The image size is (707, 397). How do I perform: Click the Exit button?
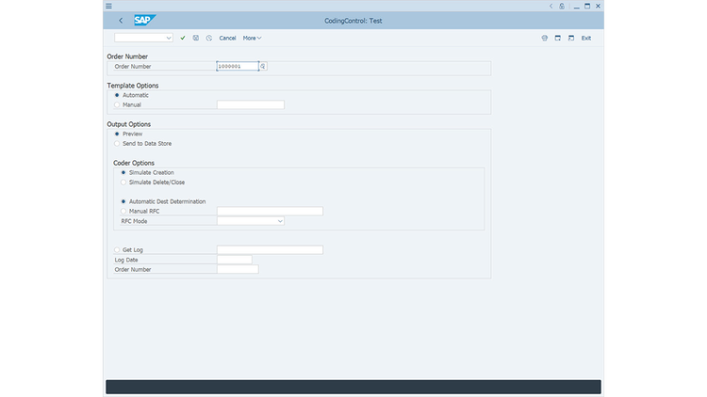[x=586, y=39]
